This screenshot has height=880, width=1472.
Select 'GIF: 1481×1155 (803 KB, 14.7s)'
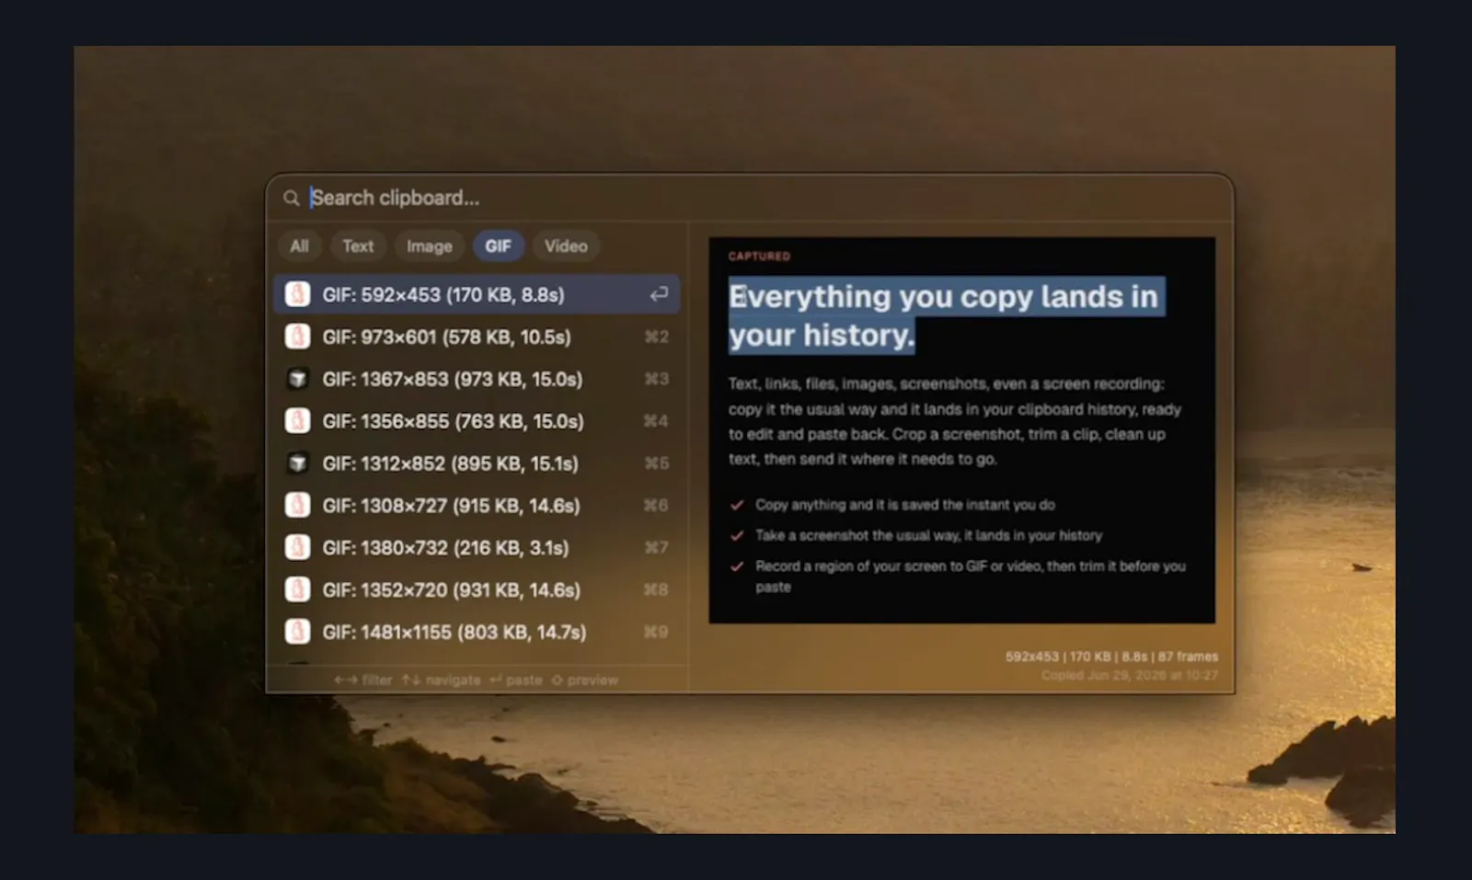coord(477,632)
